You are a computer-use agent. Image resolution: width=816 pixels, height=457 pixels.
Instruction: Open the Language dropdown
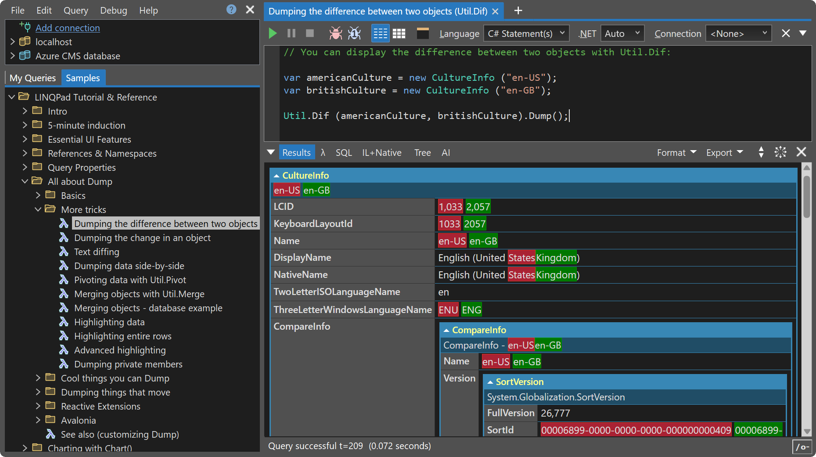pos(526,33)
